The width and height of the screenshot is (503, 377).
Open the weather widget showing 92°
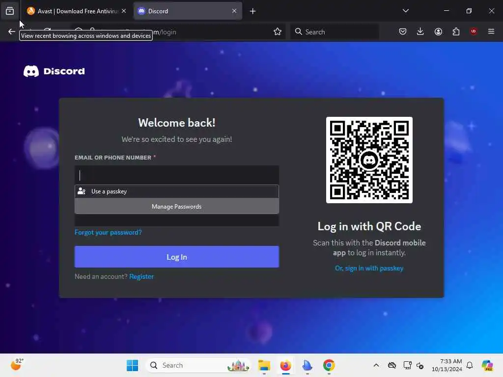17,365
